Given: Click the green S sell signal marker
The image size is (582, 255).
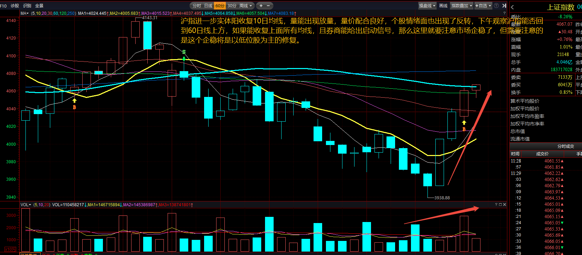Looking at the screenshot, I should coord(184,52).
